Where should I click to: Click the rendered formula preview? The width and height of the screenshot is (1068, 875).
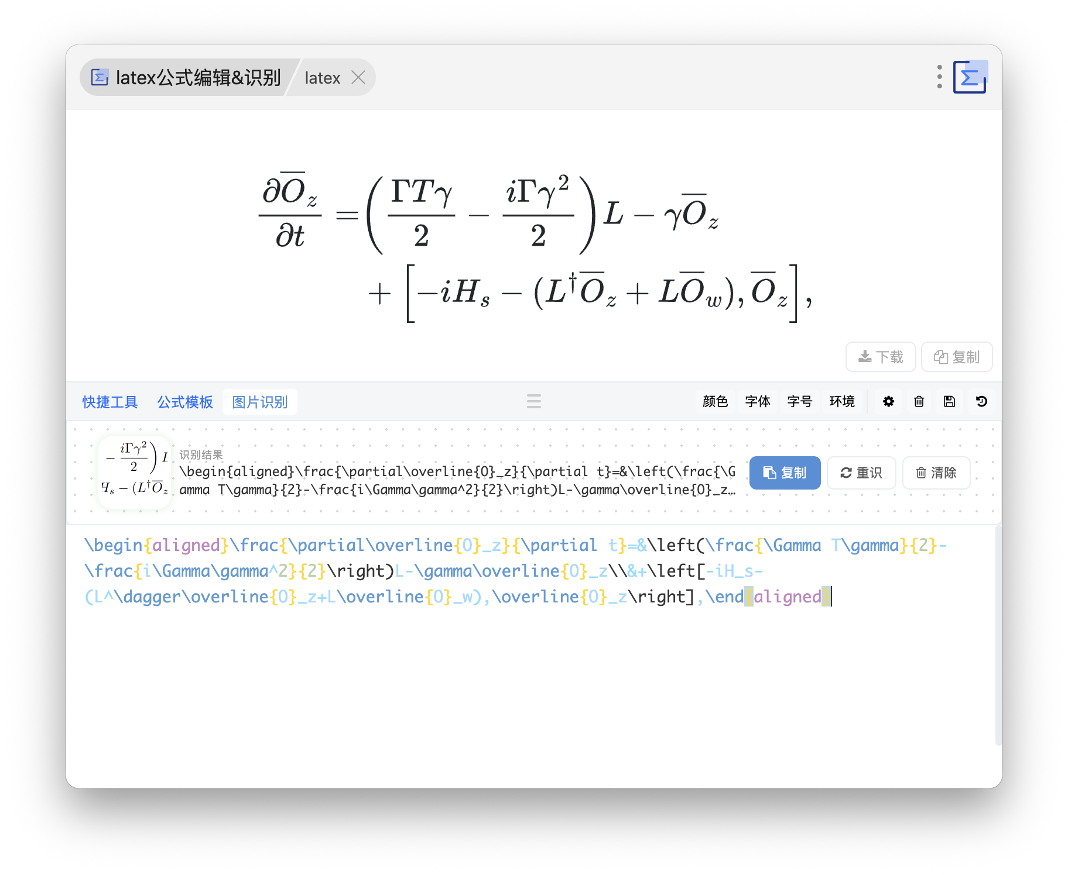click(534, 247)
